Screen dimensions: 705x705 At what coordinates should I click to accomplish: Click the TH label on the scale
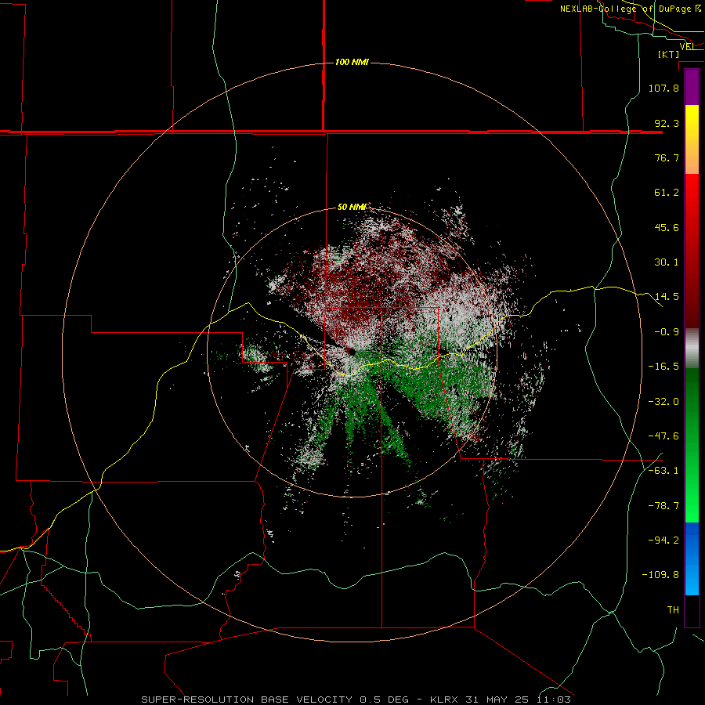pos(673,609)
